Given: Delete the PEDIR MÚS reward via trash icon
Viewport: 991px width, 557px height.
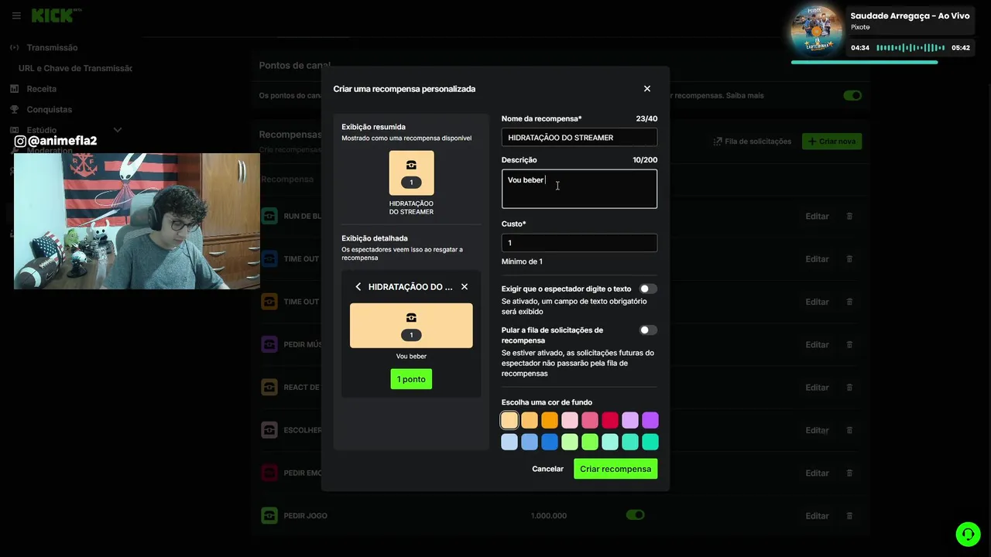Looking at the screenshot, I should (x=849, y=345).
